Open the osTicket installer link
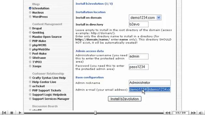The width and height of the screenshot is (205, 115). [38, 86]
